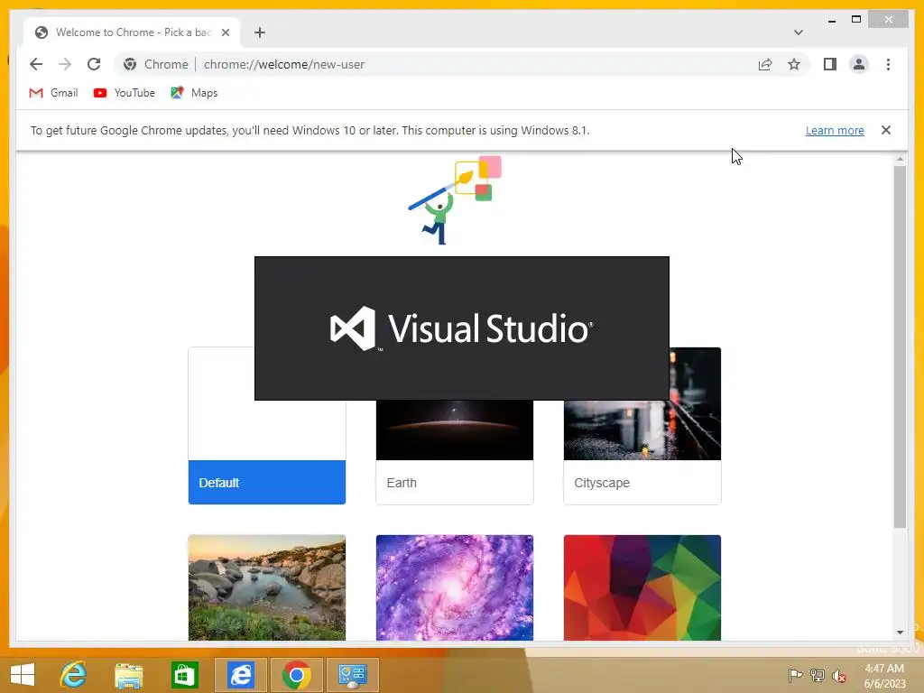
Task: Open the Action Center flag icon
Action: [x=795, y=675]
